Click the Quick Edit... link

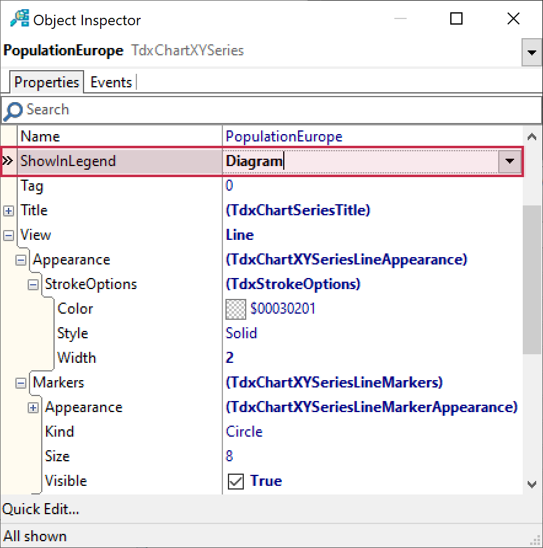[x=41, y=509]
